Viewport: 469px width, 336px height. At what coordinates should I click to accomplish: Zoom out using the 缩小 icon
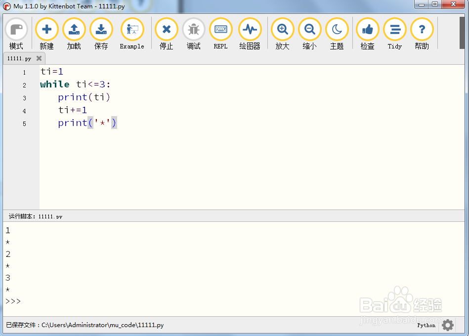pos(309,30)
